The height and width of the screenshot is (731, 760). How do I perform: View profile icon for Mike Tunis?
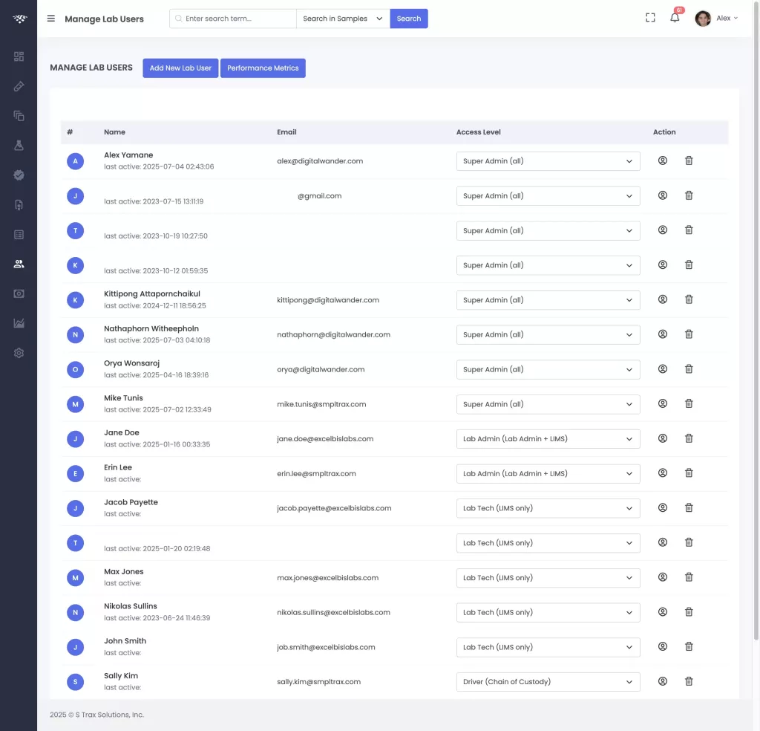click(x=662, y=403)
